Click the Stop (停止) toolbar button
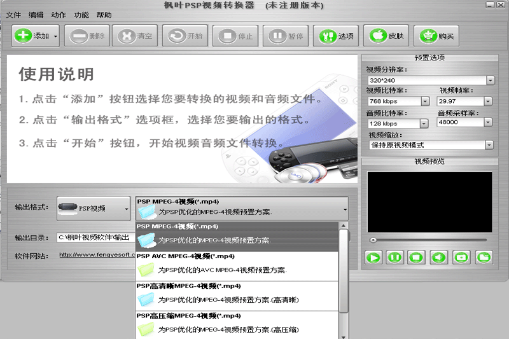 coord(235,36)
